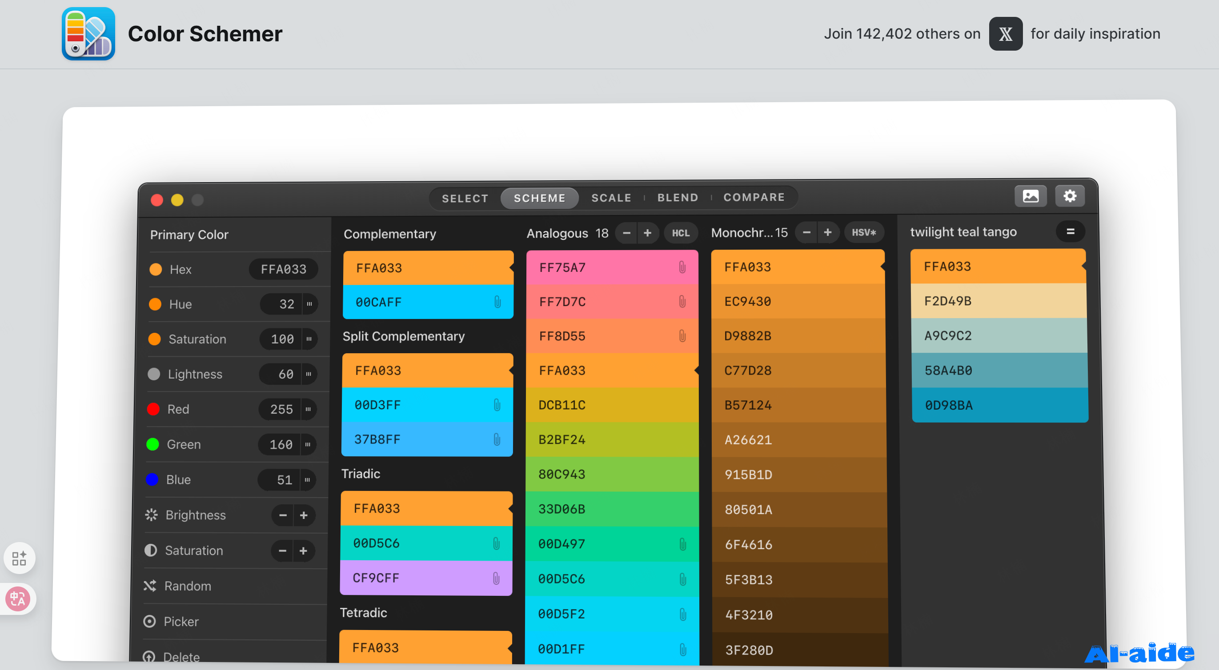Select the palette swatch A9C9C2

(999, 336)
